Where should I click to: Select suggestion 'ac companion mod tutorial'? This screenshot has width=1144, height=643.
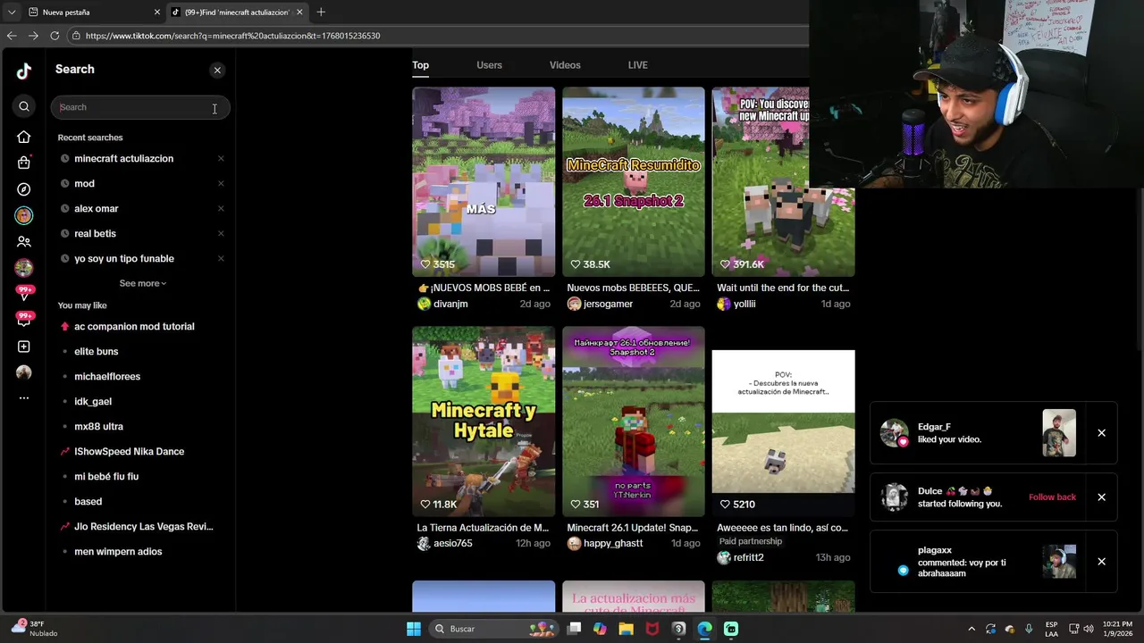pyautogui.click(x=134, y=327)
